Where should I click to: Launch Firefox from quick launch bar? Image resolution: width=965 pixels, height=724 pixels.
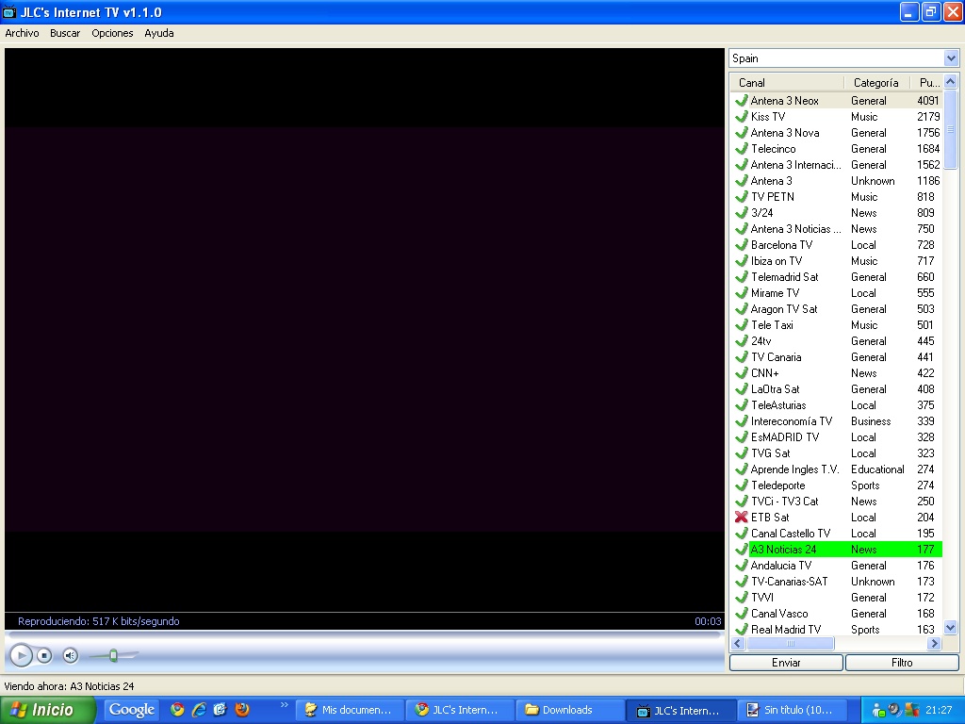[x=242, y=709]
